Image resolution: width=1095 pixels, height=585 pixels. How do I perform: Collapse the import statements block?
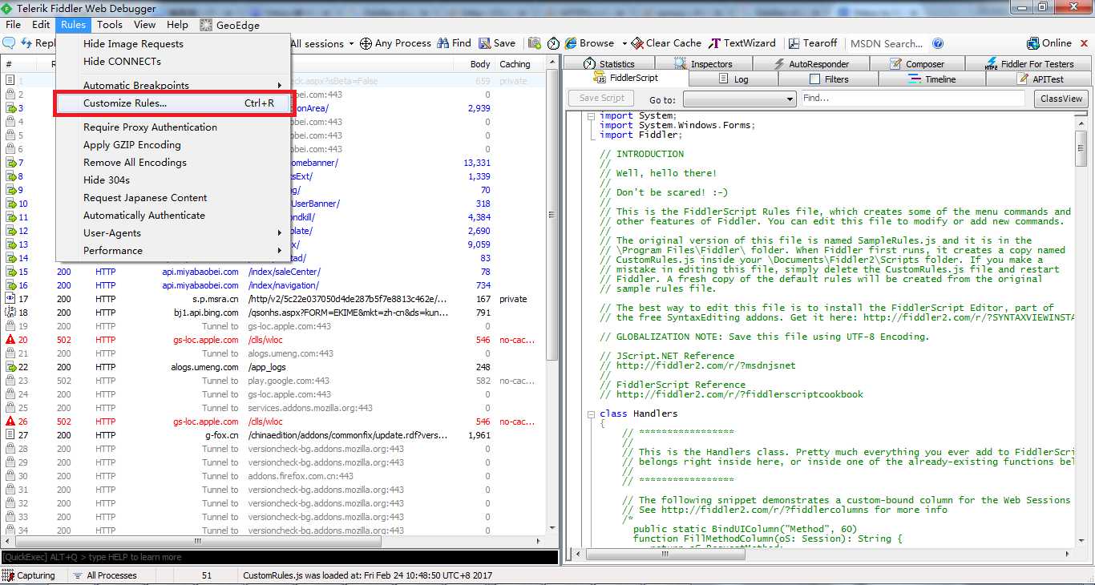pyautogui.click(x=591, y=116)
